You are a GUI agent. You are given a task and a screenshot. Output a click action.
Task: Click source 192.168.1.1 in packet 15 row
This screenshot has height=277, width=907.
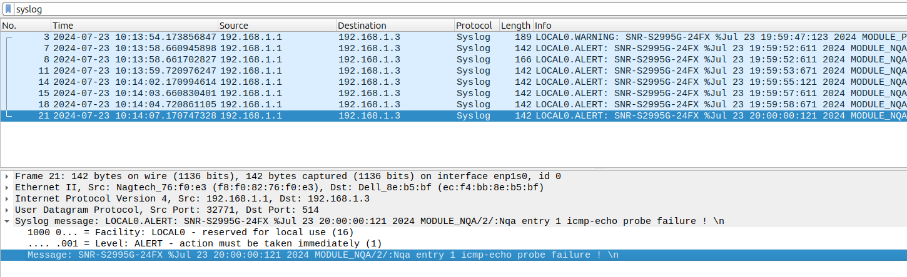251,94
